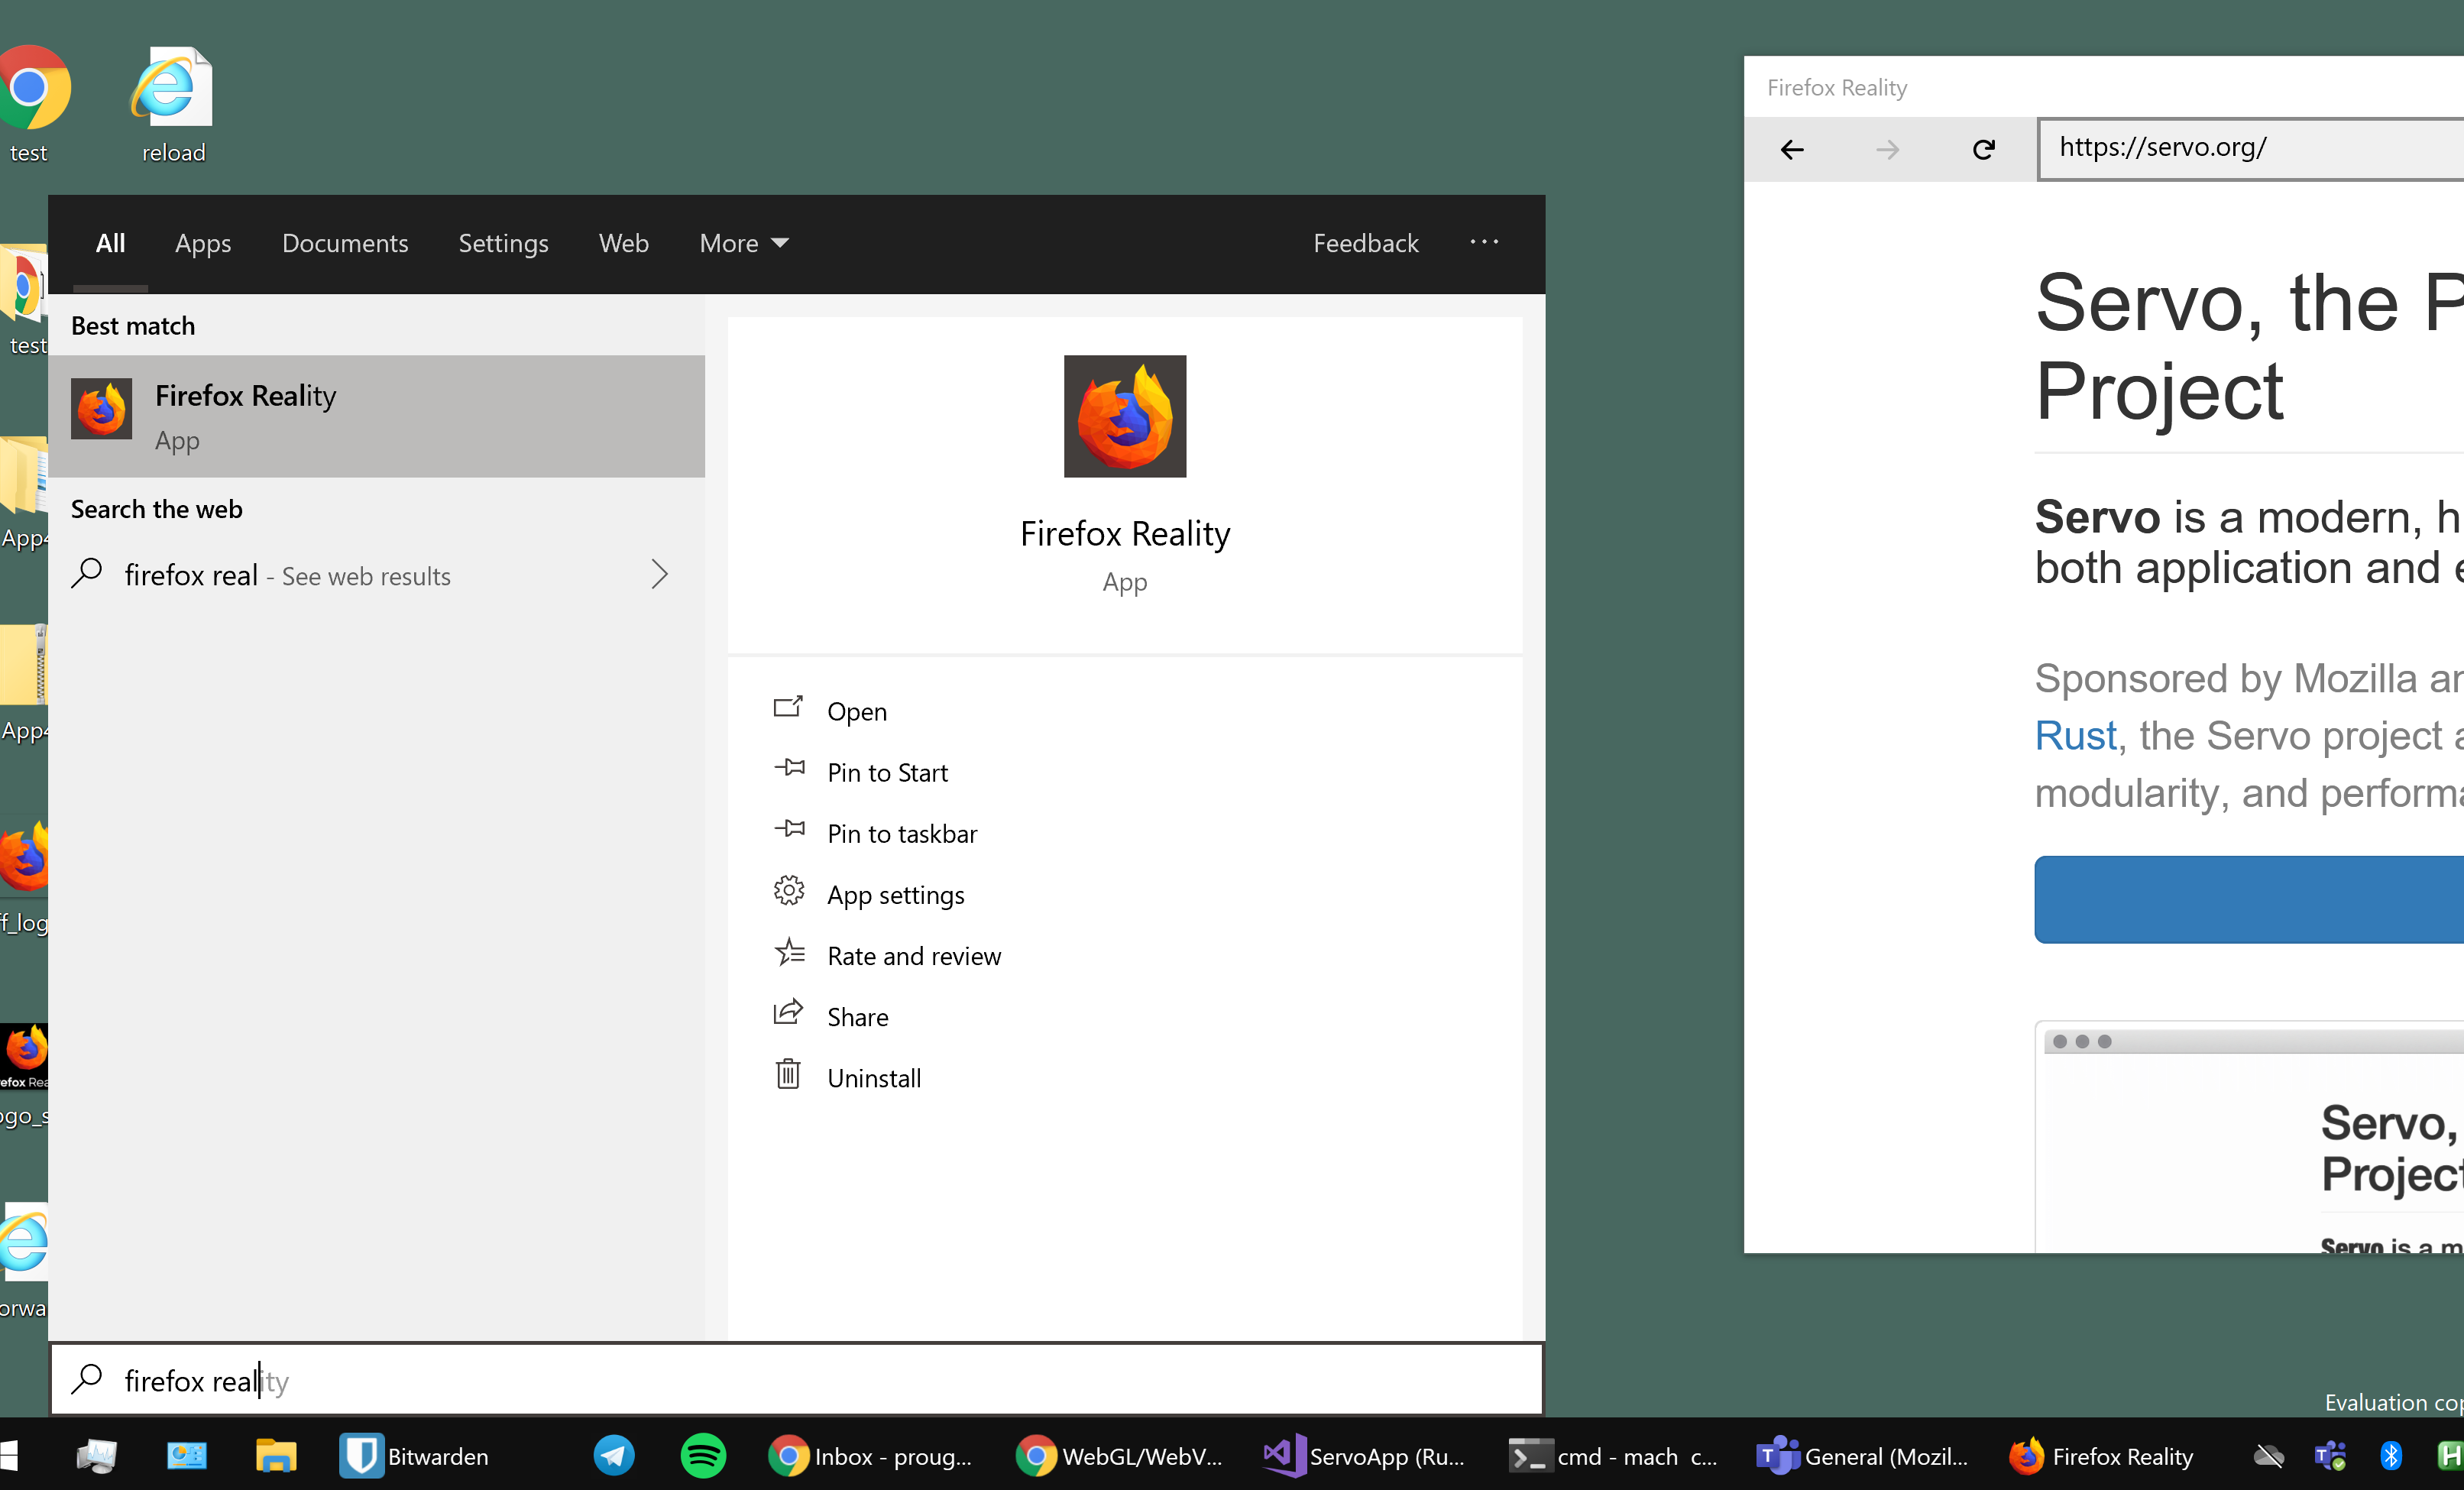Image resolution: width=2464 pixels, height=1490 pixels.
Task: Click the Spotify taskbar icon
Action: point(703,1456)
